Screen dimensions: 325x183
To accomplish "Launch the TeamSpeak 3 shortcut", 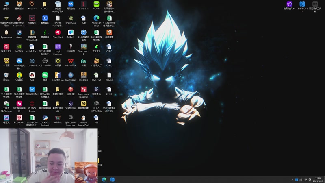I will click(x=71, y=78).
